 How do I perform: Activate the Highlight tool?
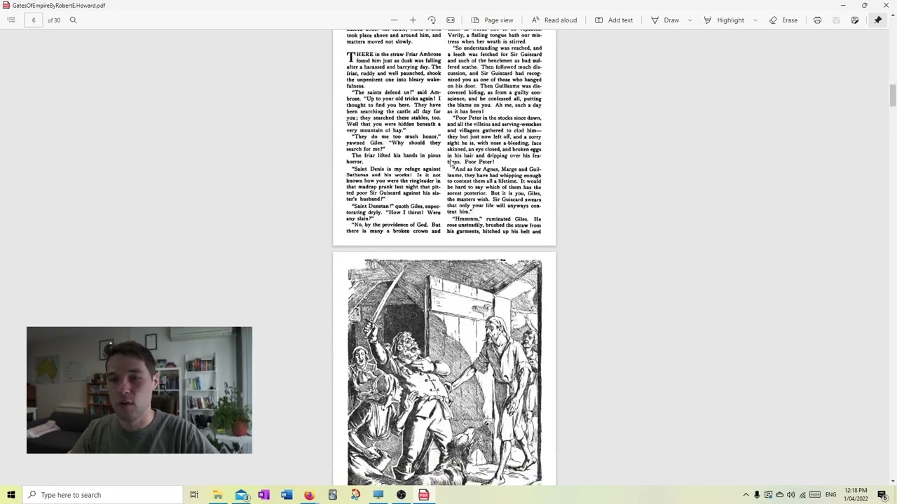click(724, 20)
